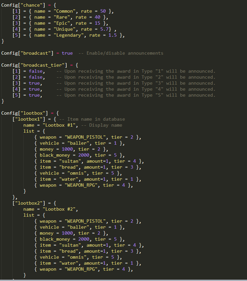The height and width of the screenshot is (281, 247).
Task: Click the Legendary rate value 1.5
Action: tap(113, 35)
